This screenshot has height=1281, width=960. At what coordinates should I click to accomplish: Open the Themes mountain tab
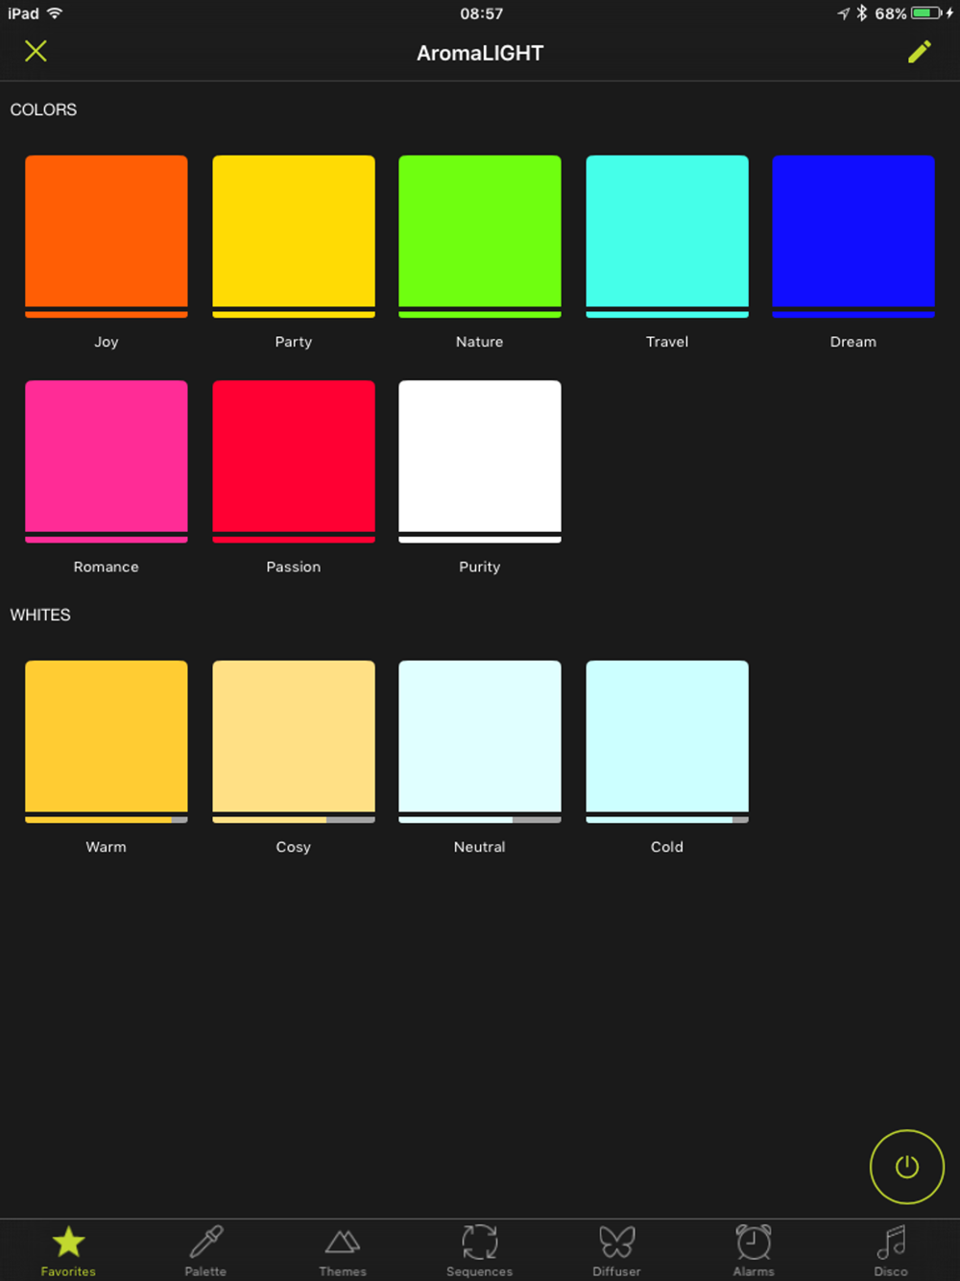tap(343, 1251)
